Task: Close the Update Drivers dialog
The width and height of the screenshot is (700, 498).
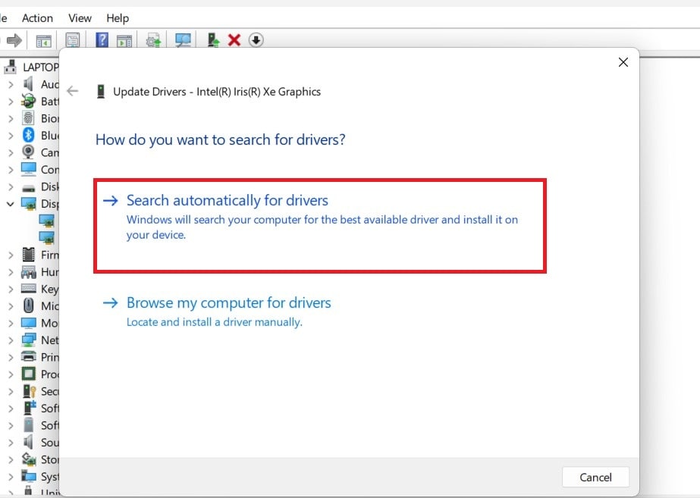Action: click(623, 62)
